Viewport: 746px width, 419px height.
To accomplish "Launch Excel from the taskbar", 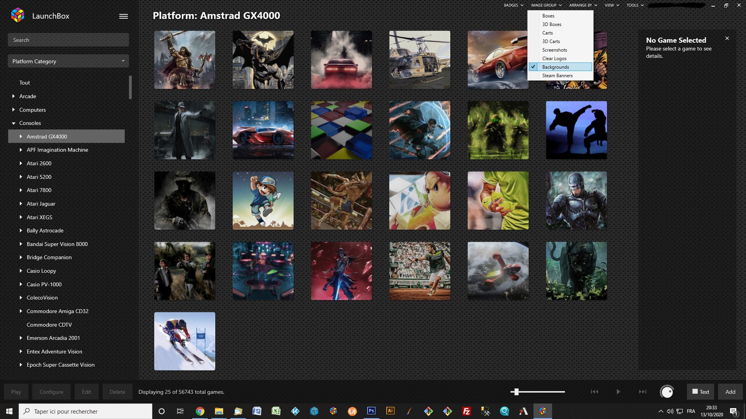I will click(276, 411).
